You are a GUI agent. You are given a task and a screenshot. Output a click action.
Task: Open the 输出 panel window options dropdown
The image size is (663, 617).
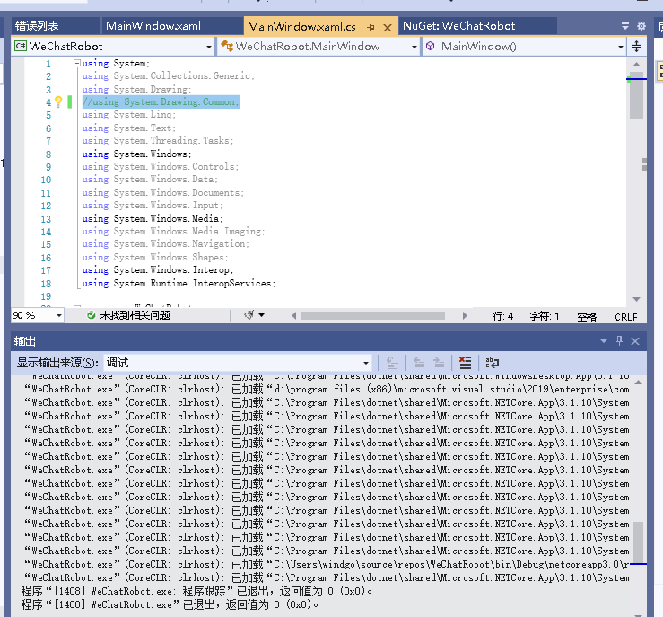[604, 341]
